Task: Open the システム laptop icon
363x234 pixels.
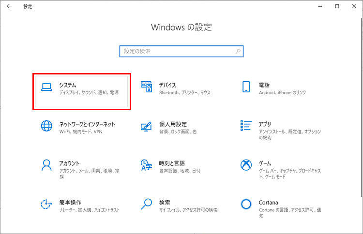Action: 46,87
